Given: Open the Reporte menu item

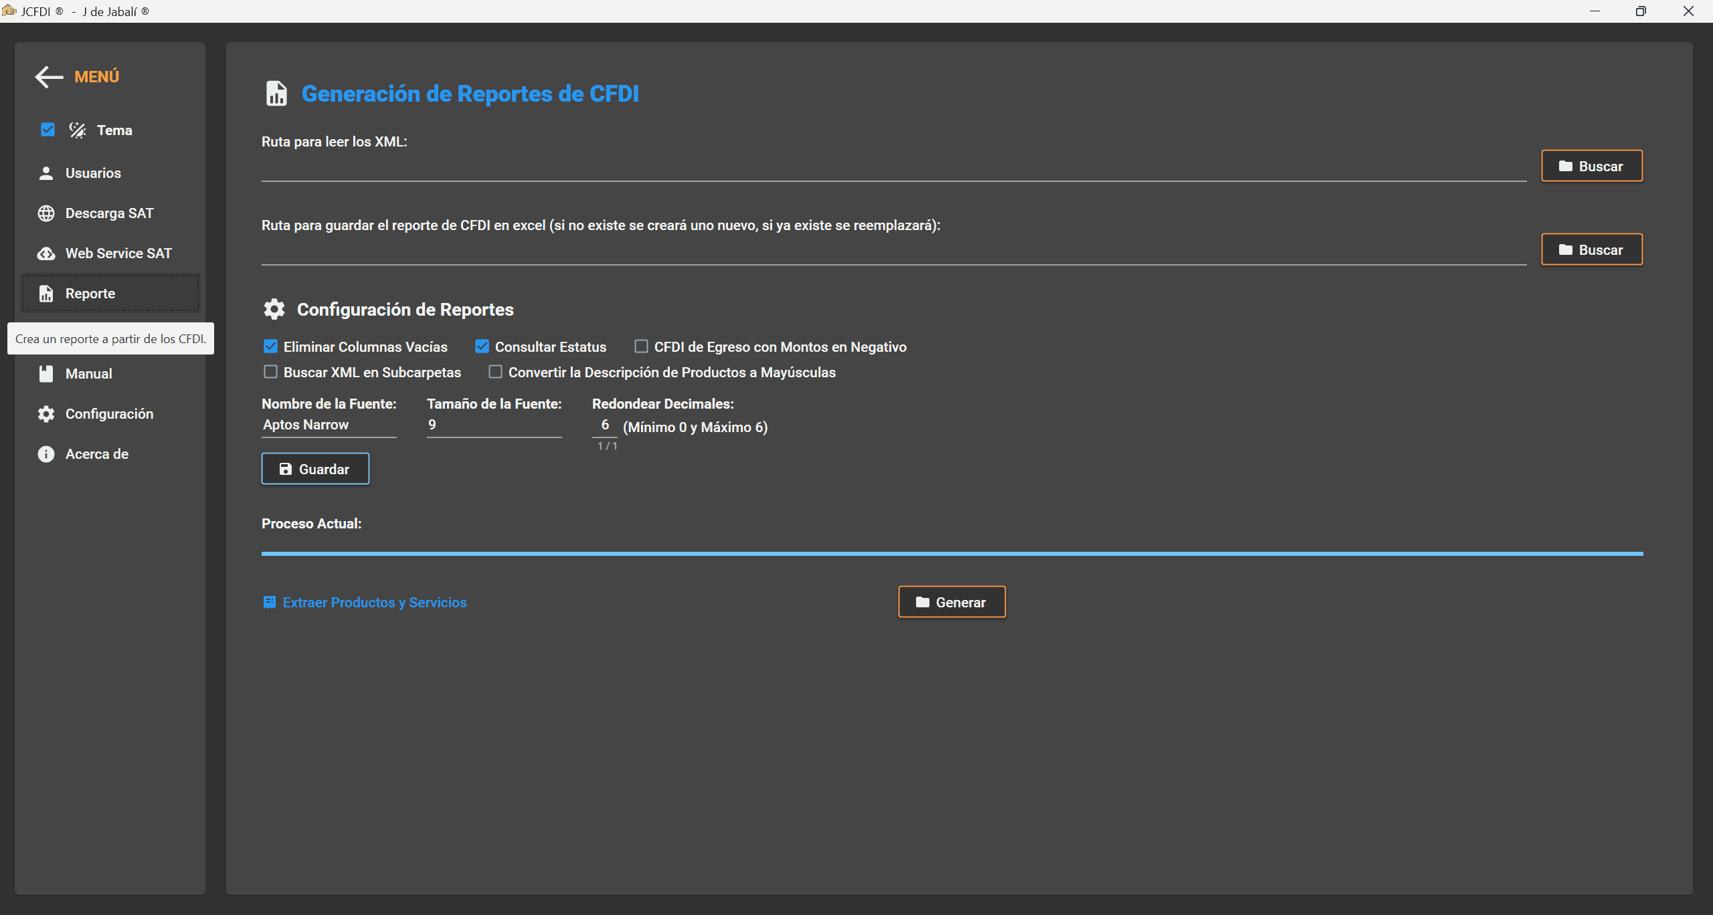Looking at the screenshot, I should pos(90,294).
